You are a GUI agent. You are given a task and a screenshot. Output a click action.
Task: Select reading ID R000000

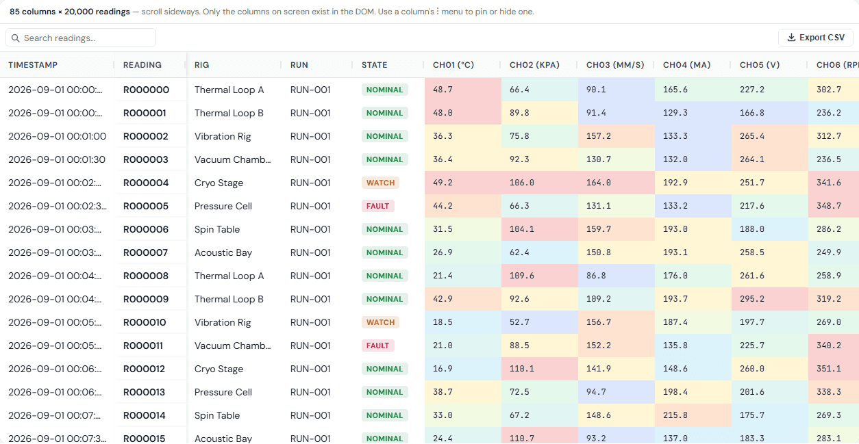(146, 90)
